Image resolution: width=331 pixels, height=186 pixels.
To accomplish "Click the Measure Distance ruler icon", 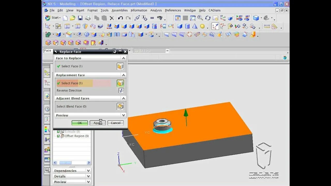I will tap(267, 26).
